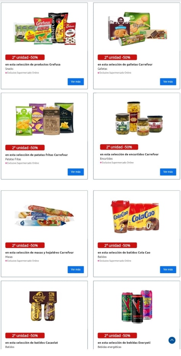181x356 pixels.
Task: Open the selección de batidos Cacaolat link
Action: [32, 343]
